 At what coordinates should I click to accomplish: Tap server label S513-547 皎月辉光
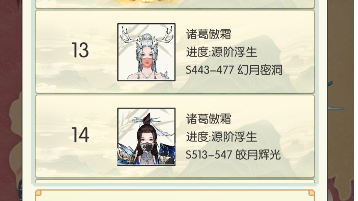click(x=233, y=155)
